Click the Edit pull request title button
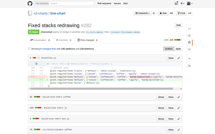Viewport: 215px width, 134px height. click(178, 25)
